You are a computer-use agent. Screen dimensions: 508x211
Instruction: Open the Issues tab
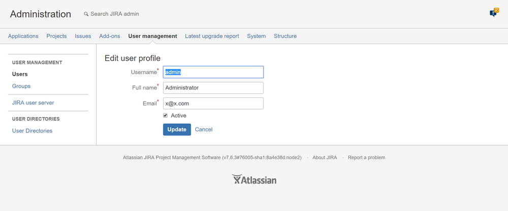pyautogui.click(x=83, y=36)
